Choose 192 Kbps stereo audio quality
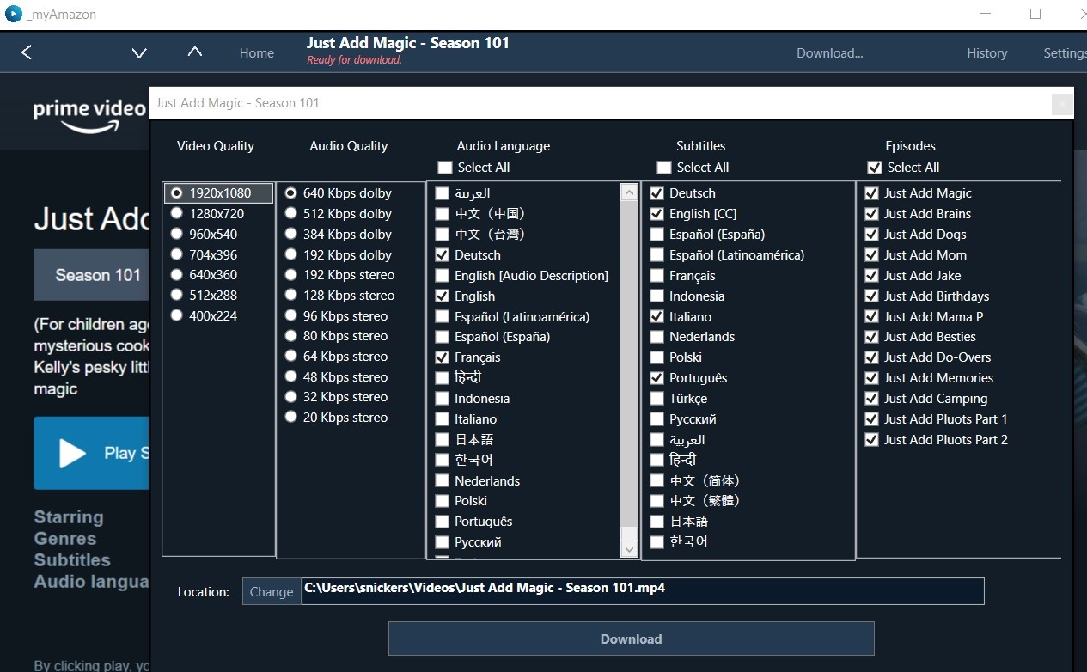The width and height of the screenshot is (1087, 672). point(290,275)
